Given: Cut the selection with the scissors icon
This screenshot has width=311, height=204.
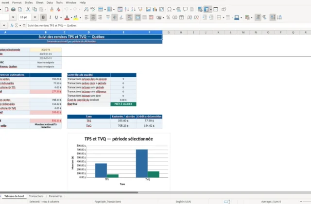Looking at the screenshot, I should click(x=28, y=9).
